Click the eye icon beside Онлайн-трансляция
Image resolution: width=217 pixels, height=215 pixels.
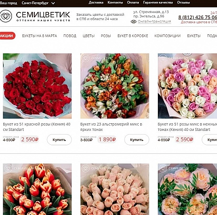point(134,21)
